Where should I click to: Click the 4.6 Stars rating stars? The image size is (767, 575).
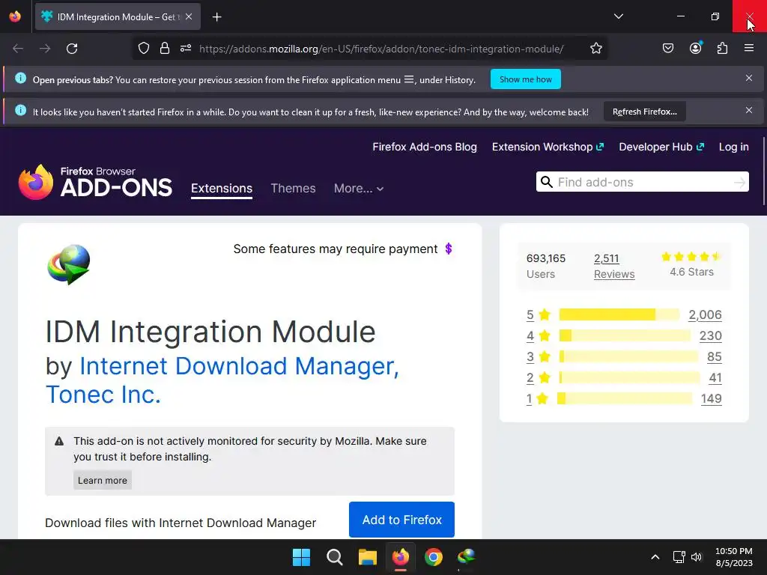coord(691,257)
